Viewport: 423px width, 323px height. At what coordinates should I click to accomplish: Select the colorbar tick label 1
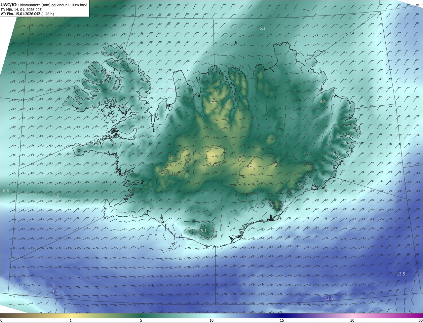click(x=71, y=320)
